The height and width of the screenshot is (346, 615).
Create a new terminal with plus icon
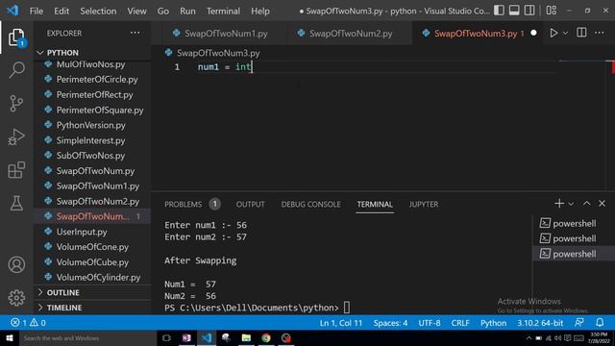tap(559, 203)
